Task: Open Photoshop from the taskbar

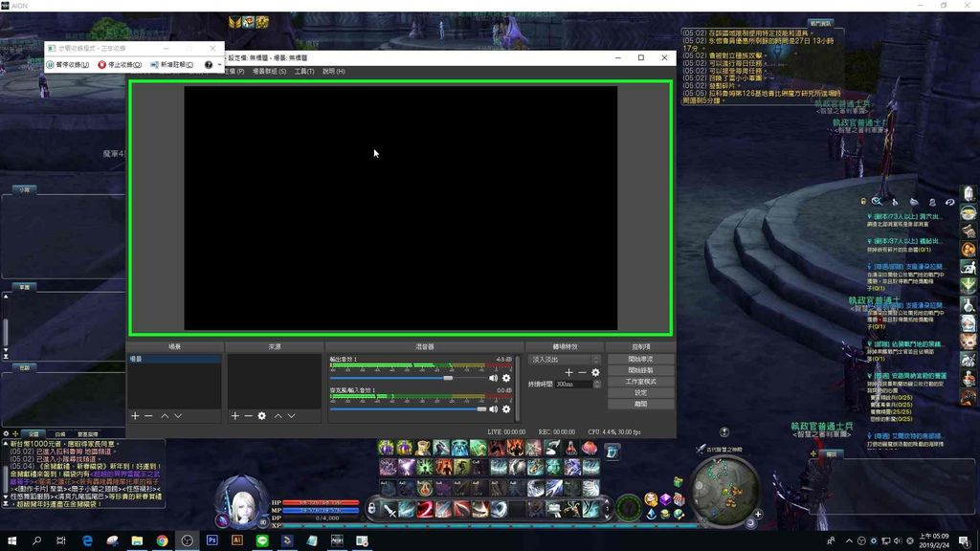Action: [212, 540]
